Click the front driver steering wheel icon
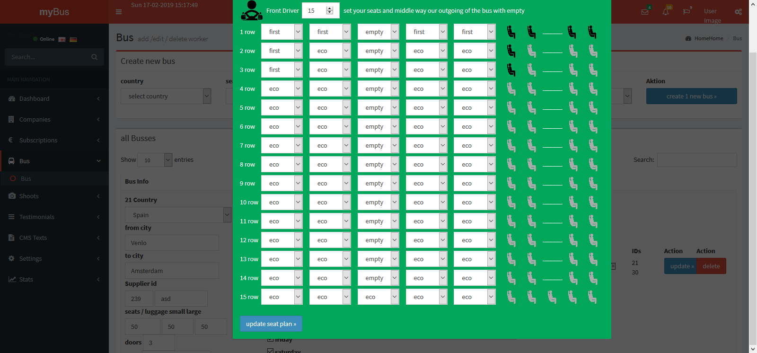 (x=252, y=10)
